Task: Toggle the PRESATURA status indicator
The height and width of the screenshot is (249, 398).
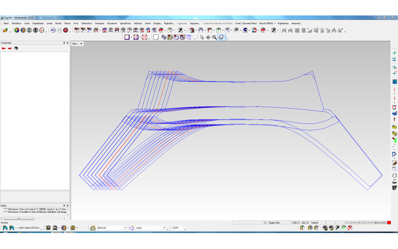Action: click(367, 222)
